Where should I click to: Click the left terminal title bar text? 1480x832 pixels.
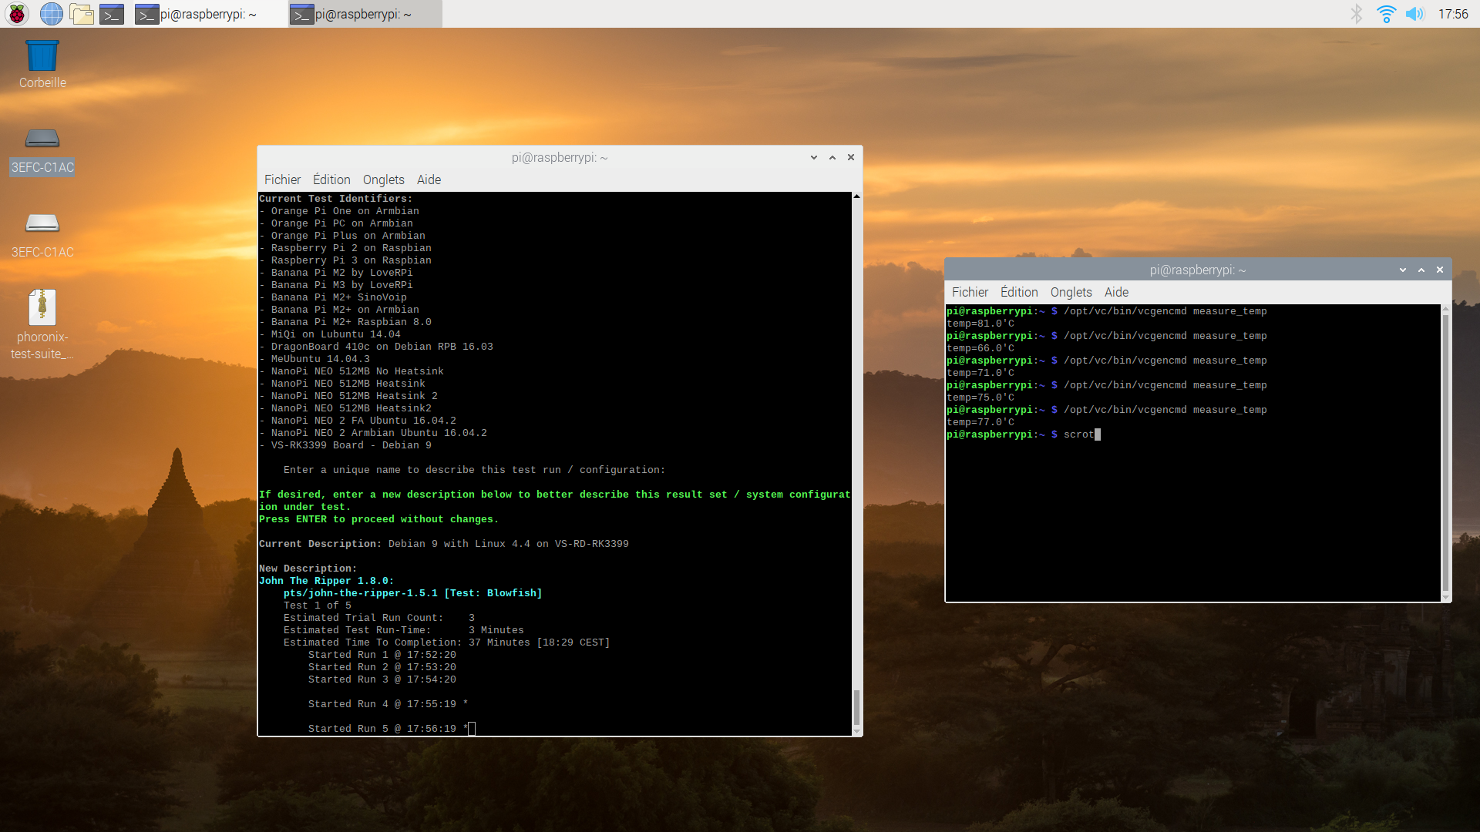560,157
